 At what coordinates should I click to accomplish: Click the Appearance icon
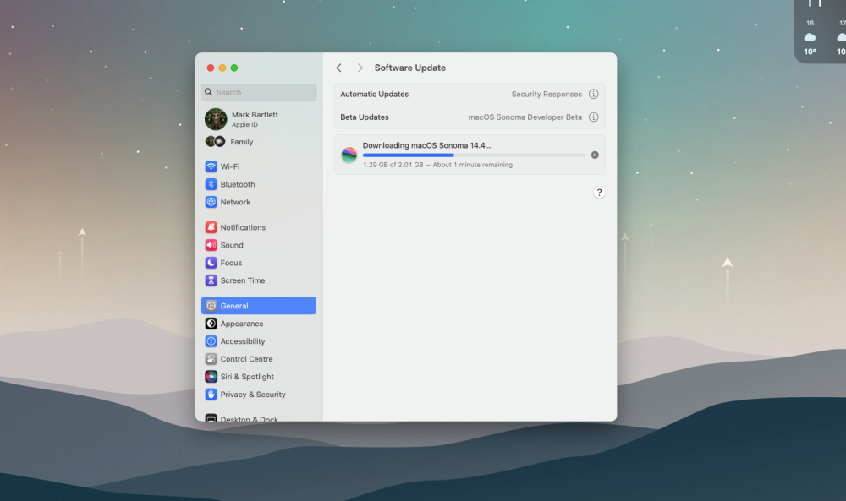(211, 324)
